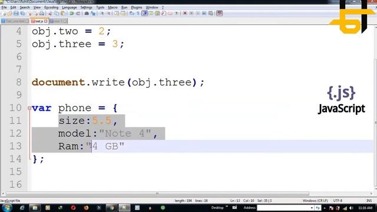Open the Edit menu

13,8
